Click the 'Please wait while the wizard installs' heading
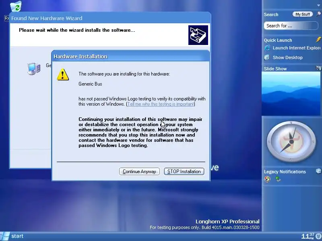The height and width of the screenshot is (241, 322). [77, 30]
